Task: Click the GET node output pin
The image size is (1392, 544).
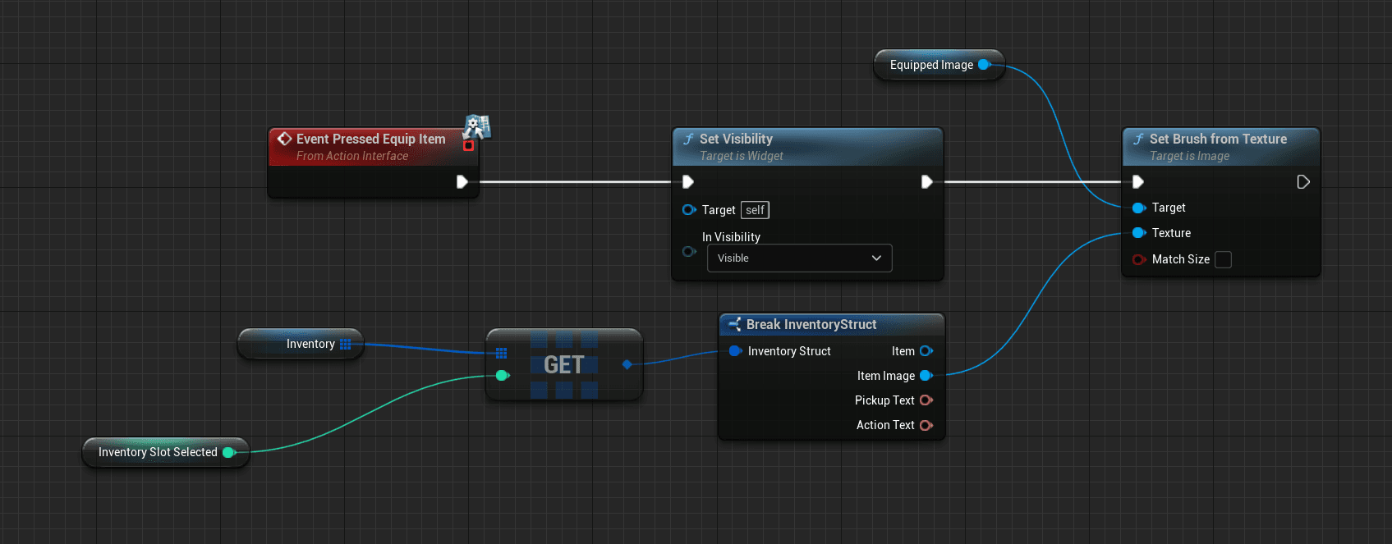Action: pos(627,364)
